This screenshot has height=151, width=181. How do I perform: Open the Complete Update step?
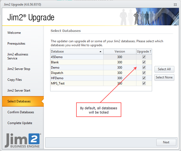click(x=20, y=123)
